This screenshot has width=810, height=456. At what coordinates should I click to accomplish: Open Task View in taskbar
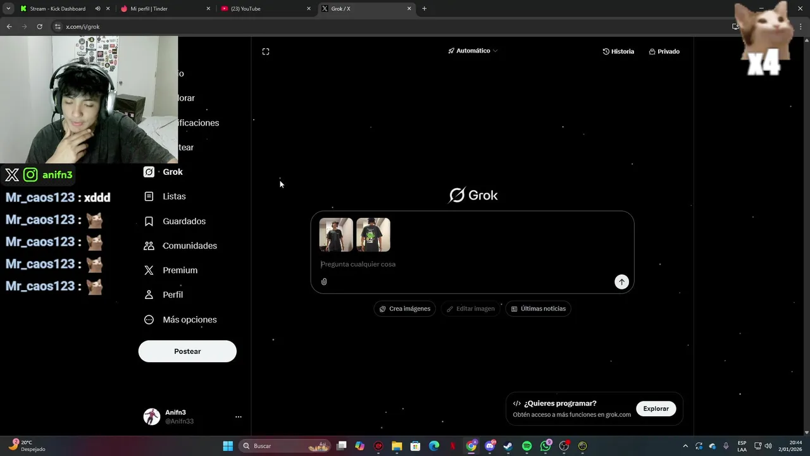coord(342,446)
